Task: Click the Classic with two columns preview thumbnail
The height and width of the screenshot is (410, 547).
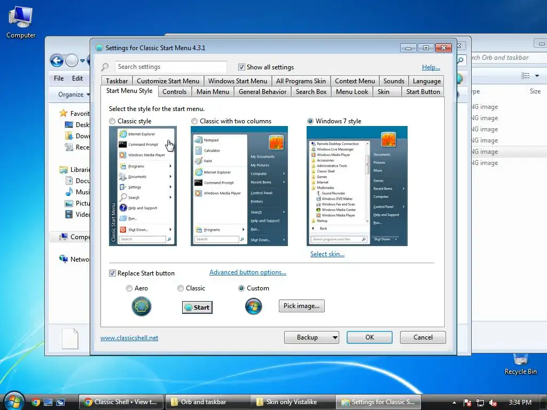Action: (239, 186)
